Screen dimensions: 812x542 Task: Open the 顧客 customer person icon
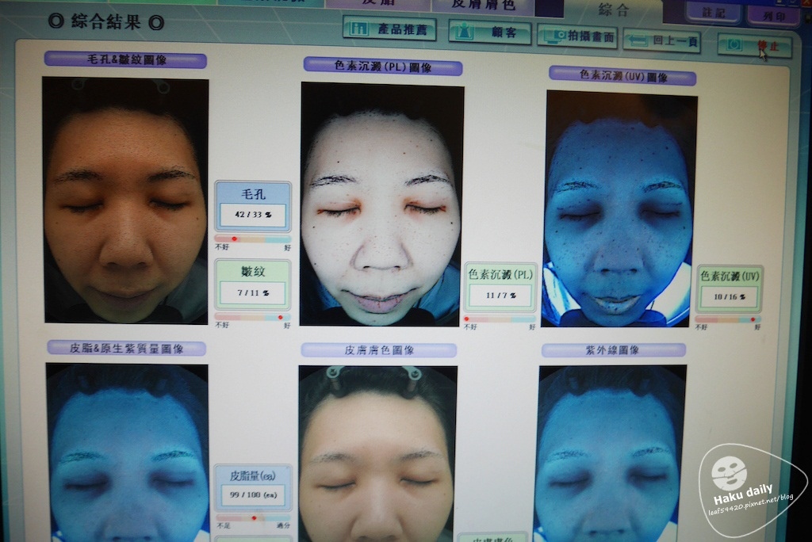coord(464,31)
